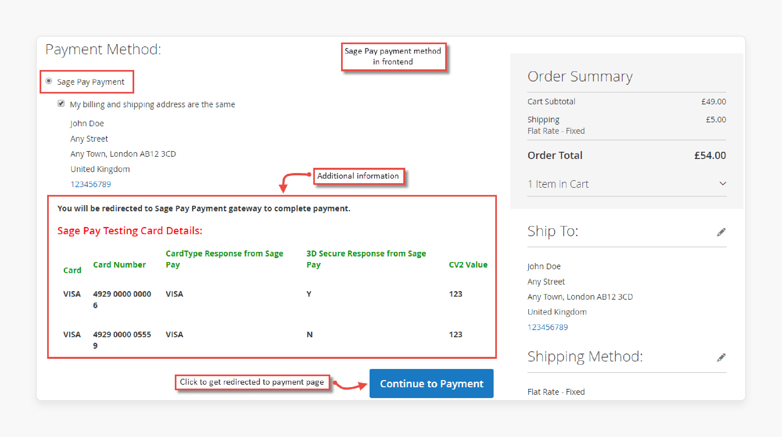This screenshot has height=437, width=782.
Task: Click the Cart Subtotal value £49.00
Action: coord(714,102)
